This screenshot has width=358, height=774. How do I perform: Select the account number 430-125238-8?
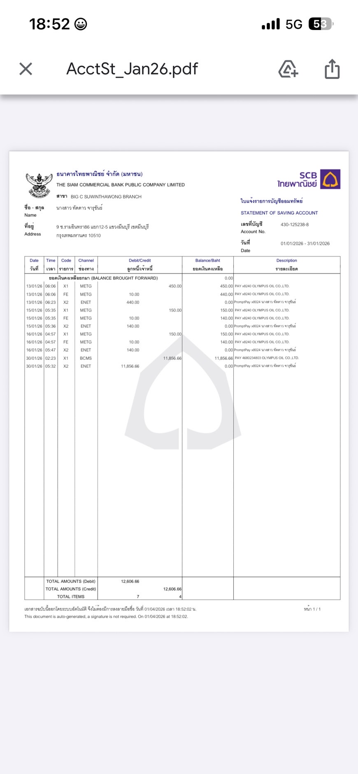pos(294,225)
